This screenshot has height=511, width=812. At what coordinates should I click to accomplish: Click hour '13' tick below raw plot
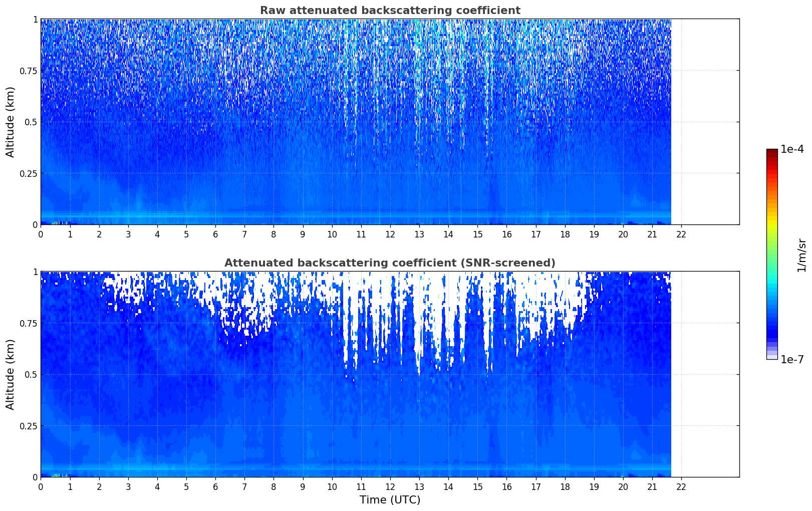pyautogui.click(x=419, y=234)
